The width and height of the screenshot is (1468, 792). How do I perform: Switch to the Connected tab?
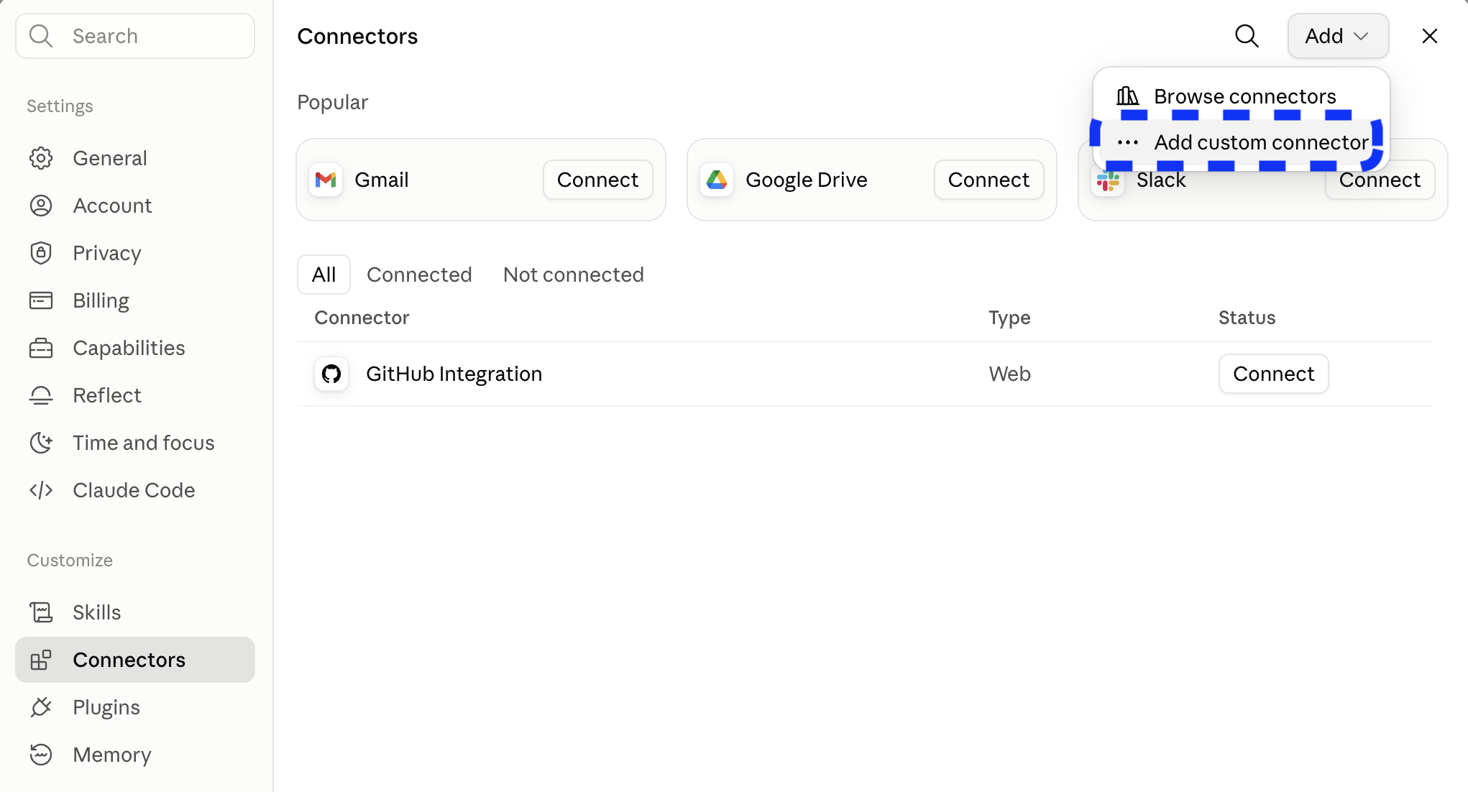pyautogui.click(x=419, y=275)
